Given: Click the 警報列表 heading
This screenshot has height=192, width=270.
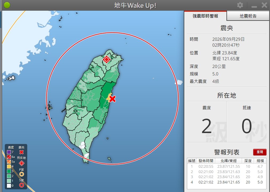Looking at the screenshot, I should pos(227,152).
